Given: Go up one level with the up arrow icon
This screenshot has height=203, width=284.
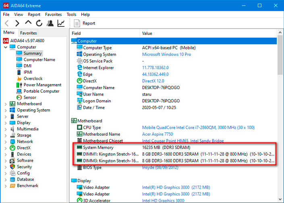Looking at the screenshot, I should point(28,23).
